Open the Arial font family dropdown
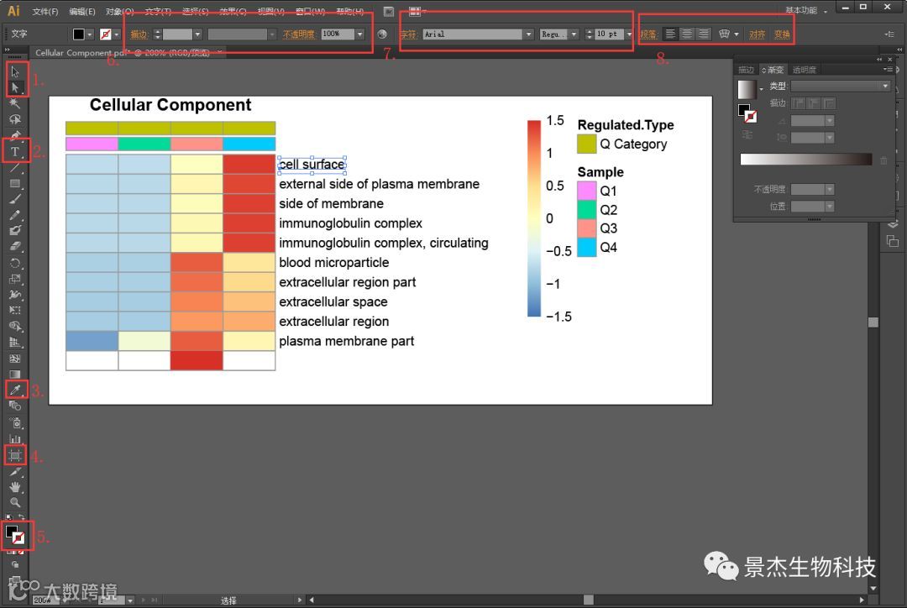Image resolution: width=907 pixels, height=608 pixels. coord(528,34)
